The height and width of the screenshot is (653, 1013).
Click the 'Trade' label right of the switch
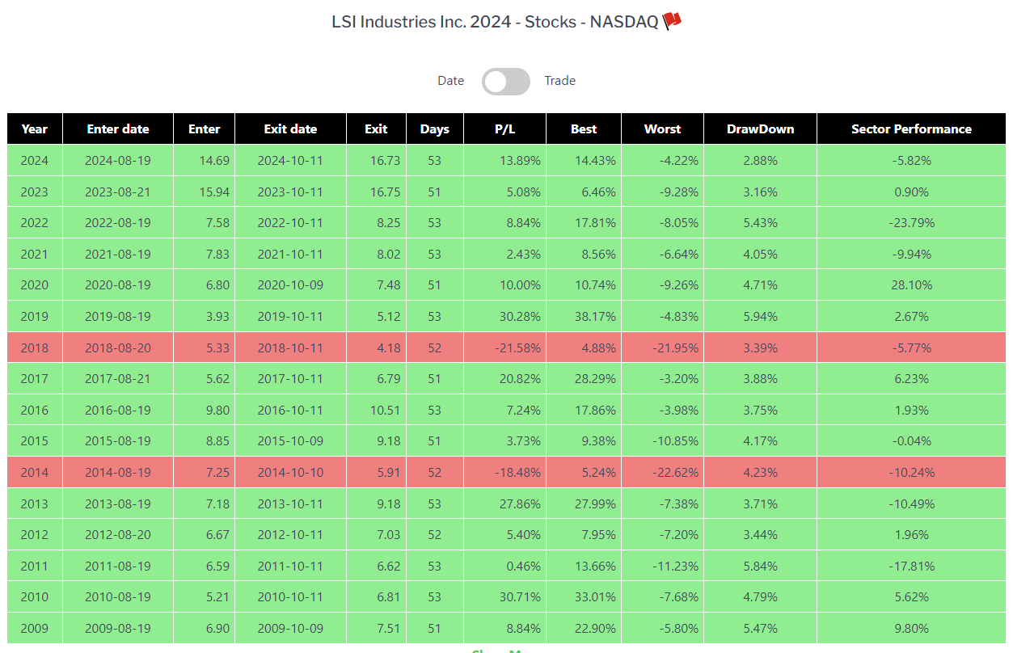click(560, 81)
